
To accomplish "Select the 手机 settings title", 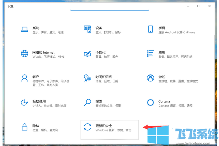I will tap(162, 28).
